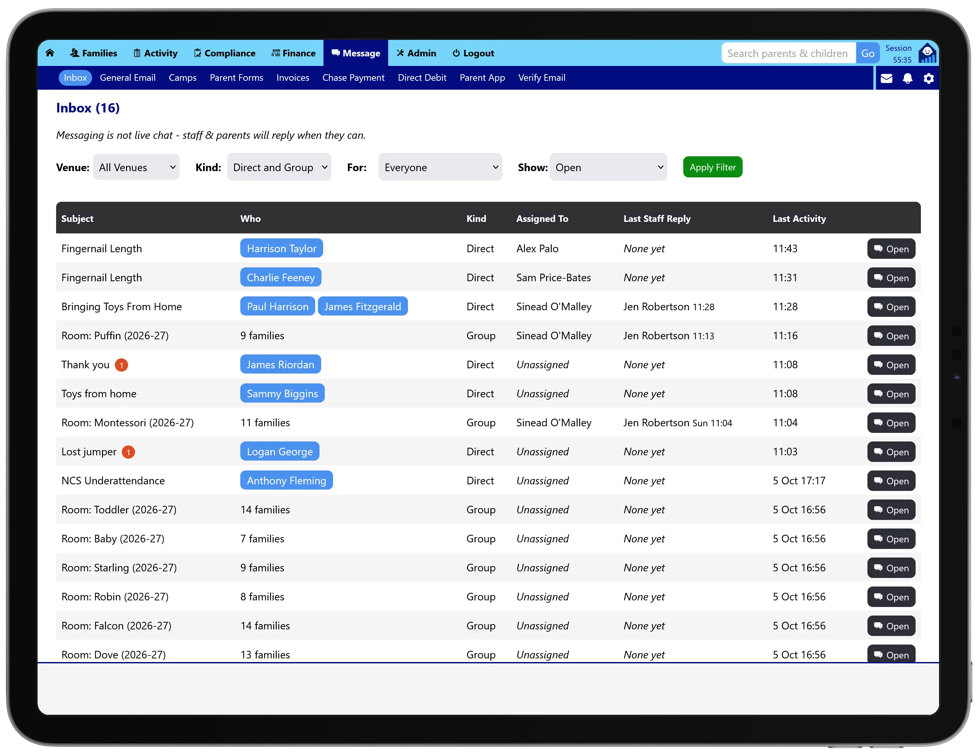Focus the Search parents & children field
The width and height of the screenshot is (977, 755).
tap(788, 53)
